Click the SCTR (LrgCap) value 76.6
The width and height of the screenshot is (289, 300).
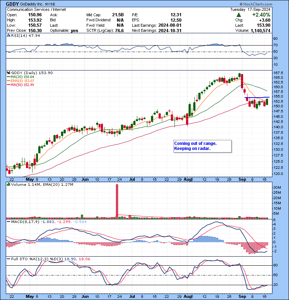coord(119,30)
